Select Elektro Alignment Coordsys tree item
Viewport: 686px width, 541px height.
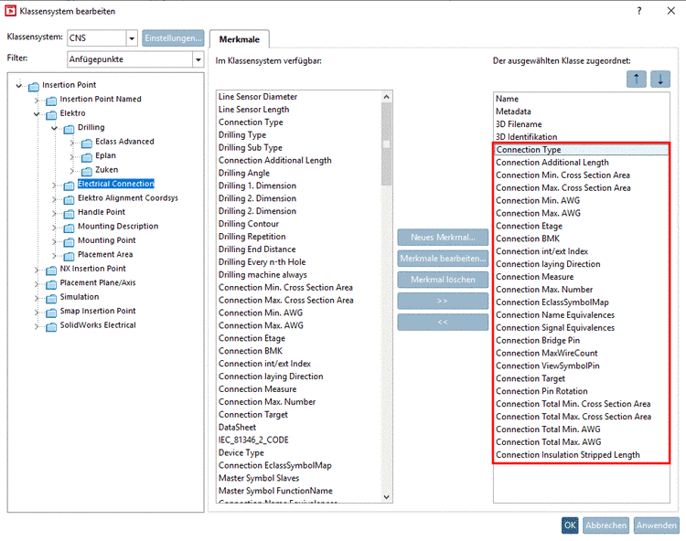[x=128, y=198]
